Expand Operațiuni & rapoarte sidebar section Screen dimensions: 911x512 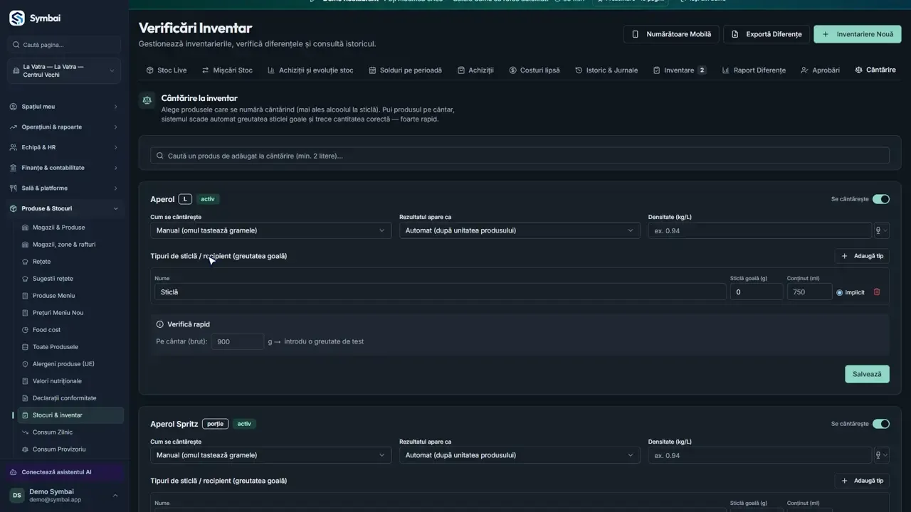(64, 127)
